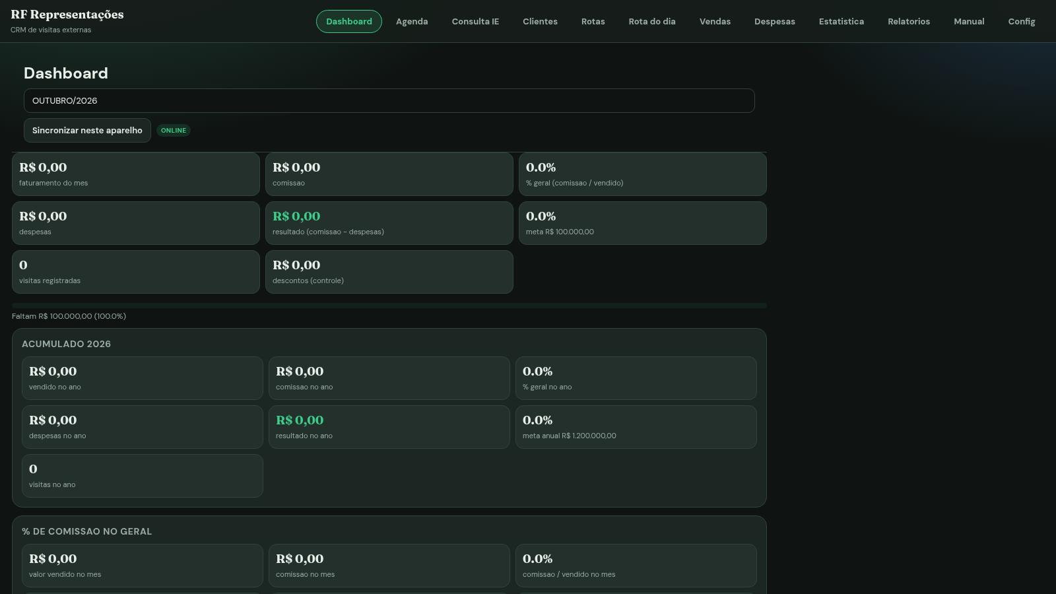Click the "faturamento do mes" label
1056x594 pixels.
click(x=53, y=183)
